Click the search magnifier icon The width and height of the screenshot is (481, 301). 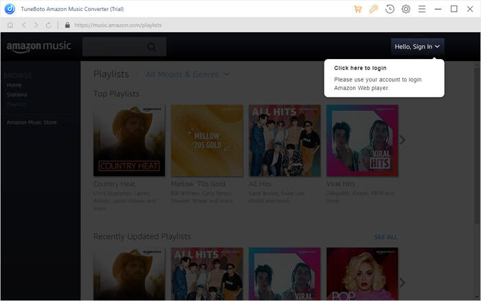tap(152, 47)
